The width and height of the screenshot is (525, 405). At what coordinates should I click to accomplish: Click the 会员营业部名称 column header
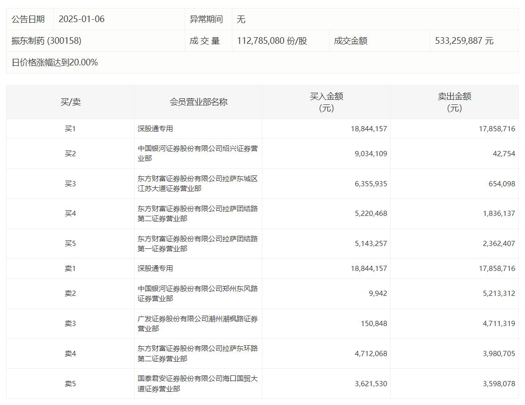[198, 102]
